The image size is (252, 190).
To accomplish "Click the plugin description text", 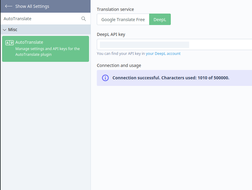I will [48, 52].
